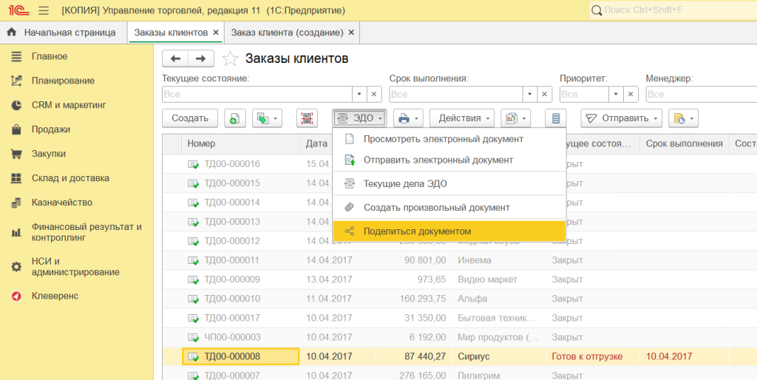757x380 pixels.
Task: Open the Отправить dropdown
Action: pyautogui.click(x=621, y=118)
